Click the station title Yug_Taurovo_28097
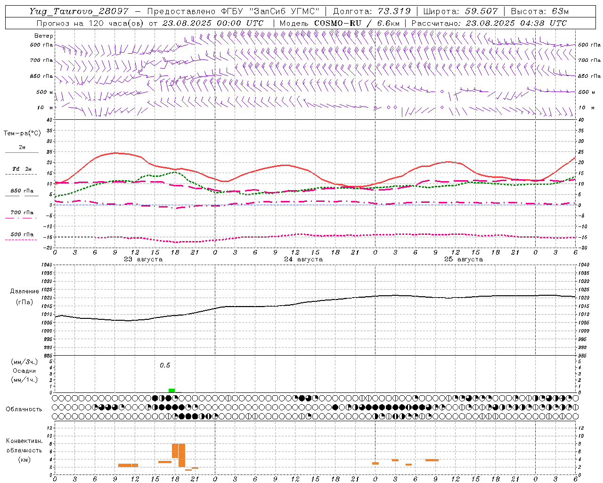 pos(79,11)
